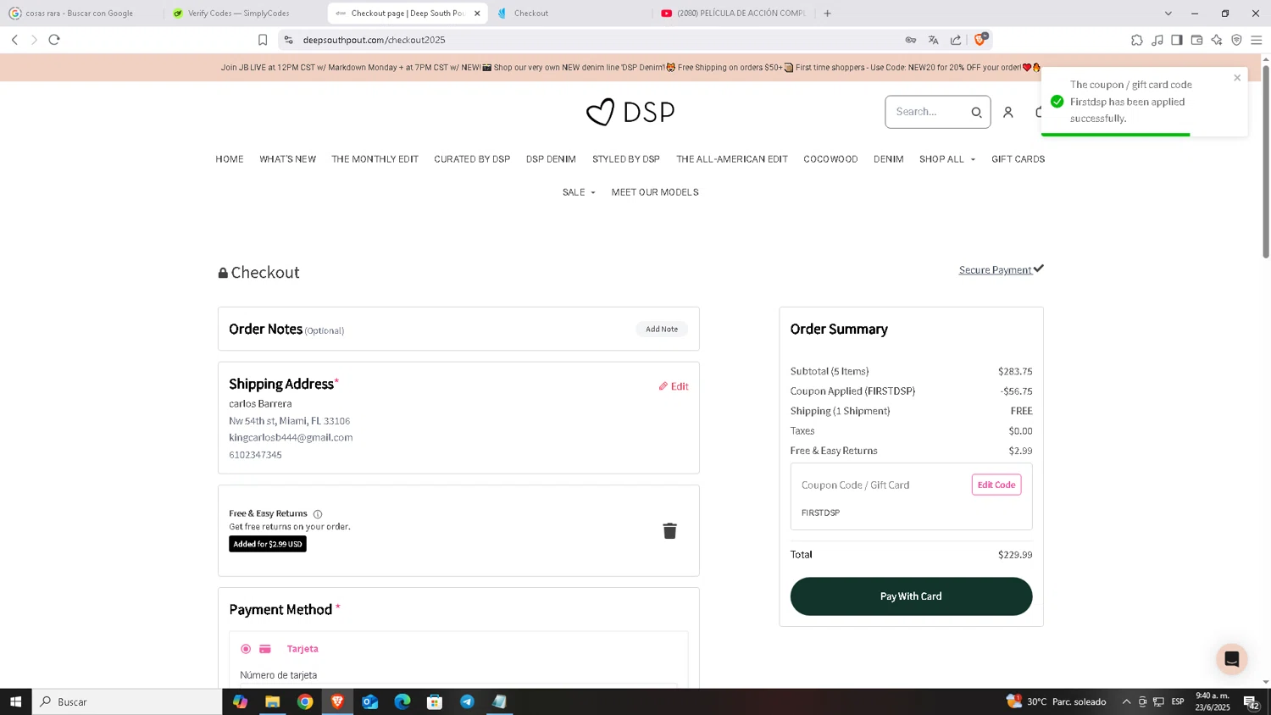Screen dimensions: 1271x715
Task: Open DSP DENIM menu item
Action: 551,159
